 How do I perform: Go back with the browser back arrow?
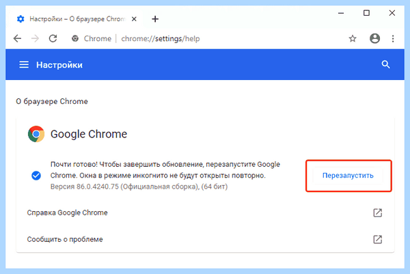click(17, 39)
